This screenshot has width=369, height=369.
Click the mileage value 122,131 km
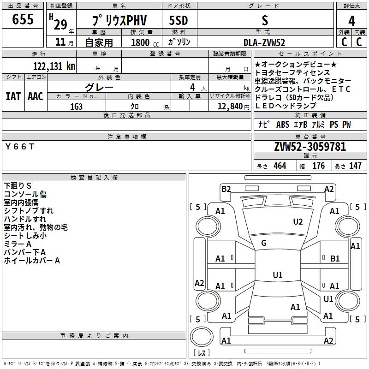pos(54,66)
